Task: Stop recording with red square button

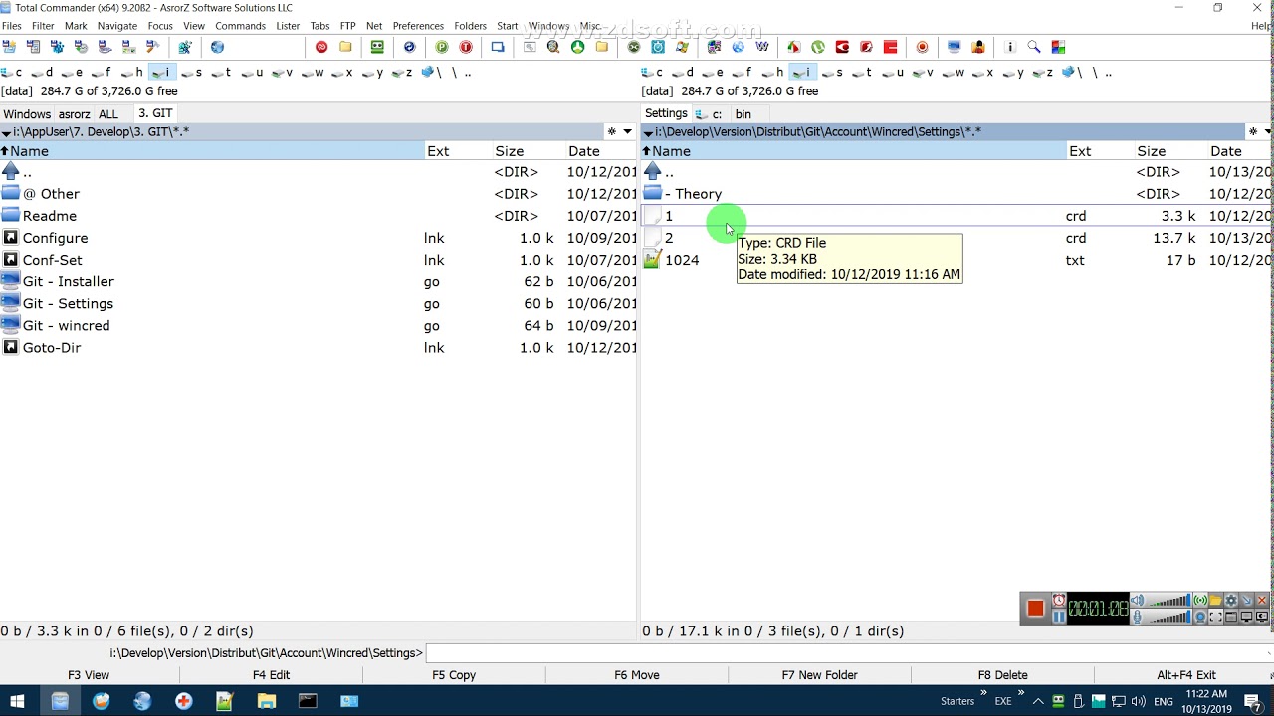Action: point(1035,608)
